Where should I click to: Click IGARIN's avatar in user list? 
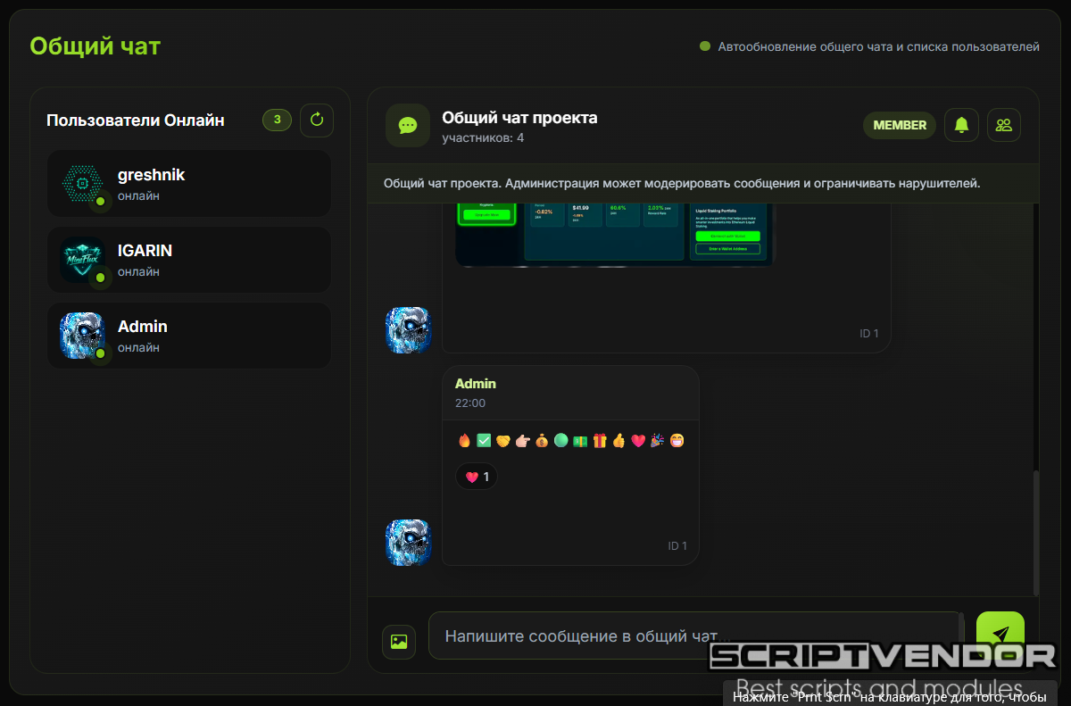click(83, 260)
